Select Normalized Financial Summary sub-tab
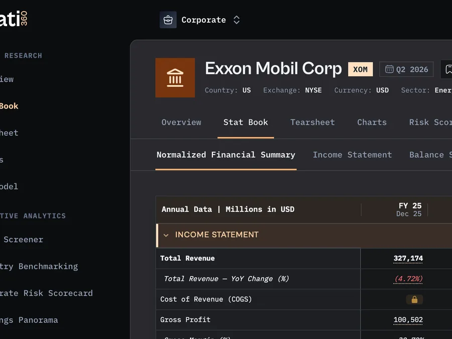The width and height of the screenshot is (452, 339). [226, 155]
